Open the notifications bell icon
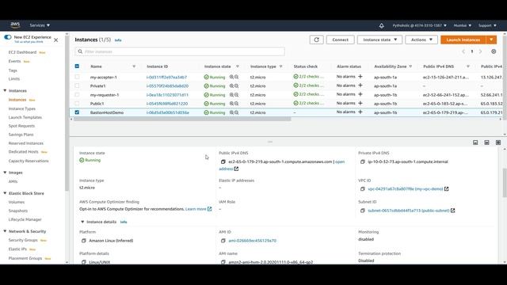507x285 pixels. click(x=382, y=25)
